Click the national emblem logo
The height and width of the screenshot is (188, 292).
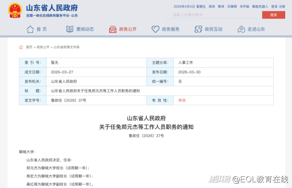tap(15, 11)
